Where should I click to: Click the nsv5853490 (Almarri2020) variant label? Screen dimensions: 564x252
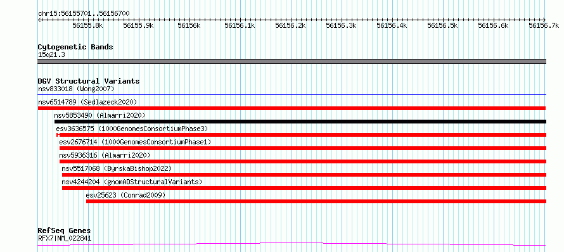click(99, 115)
